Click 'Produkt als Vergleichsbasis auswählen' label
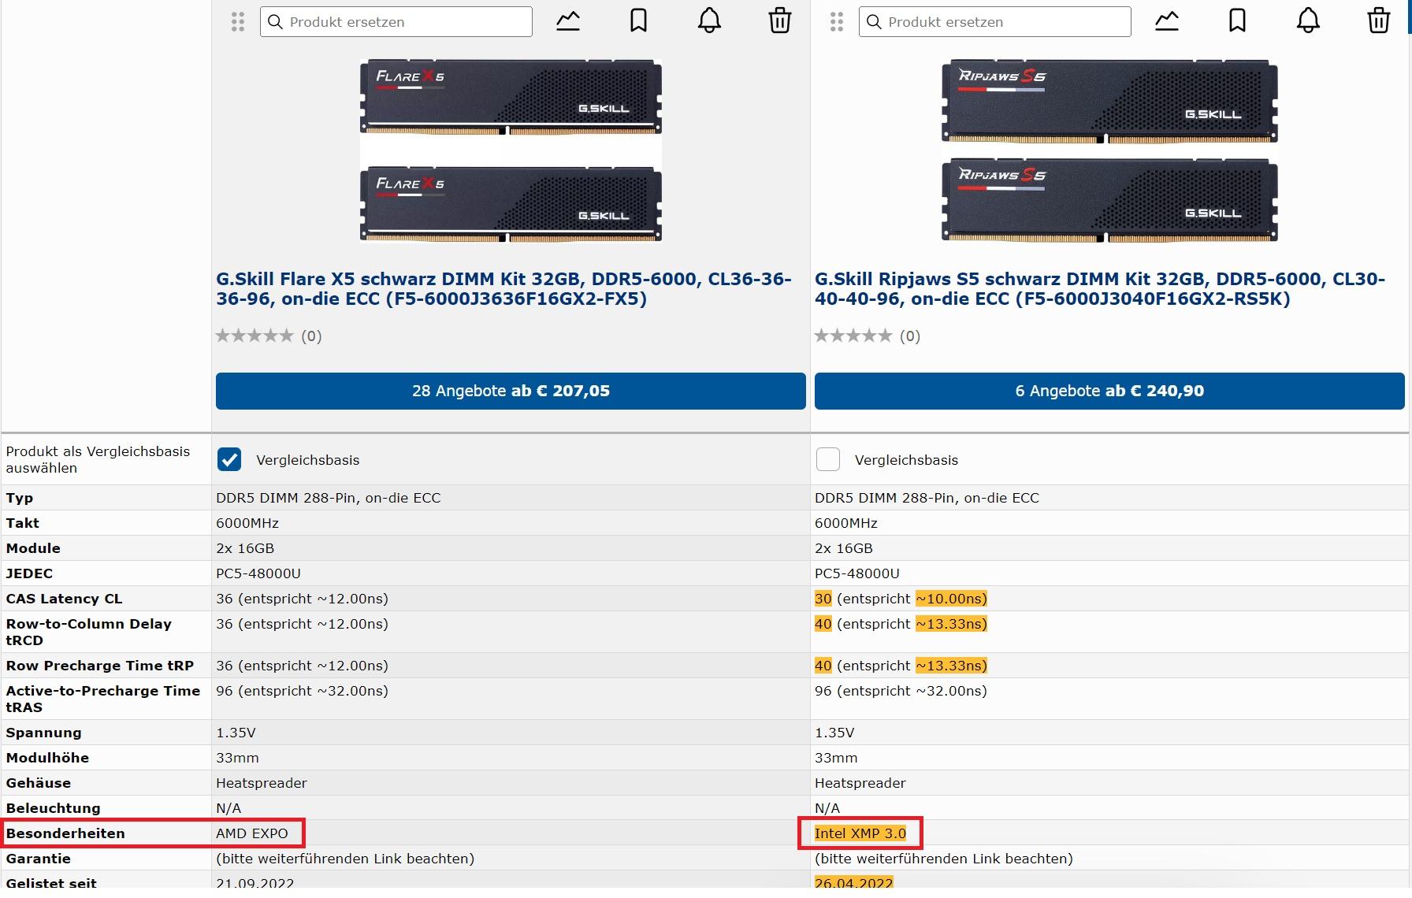The width and height of the screenshot is (1412, 898). tap(98, 459)
